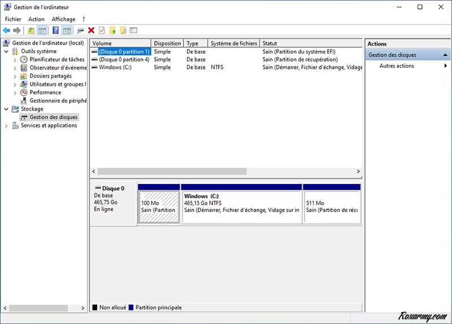Expand the Services et applications node

pos(6,126)
